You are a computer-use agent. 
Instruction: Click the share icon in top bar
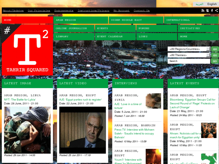216,11
